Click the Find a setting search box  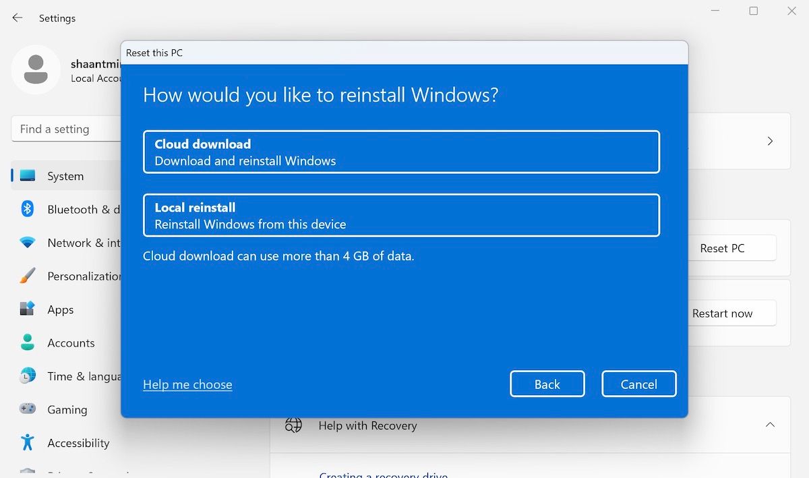click(x=67, y=129)
